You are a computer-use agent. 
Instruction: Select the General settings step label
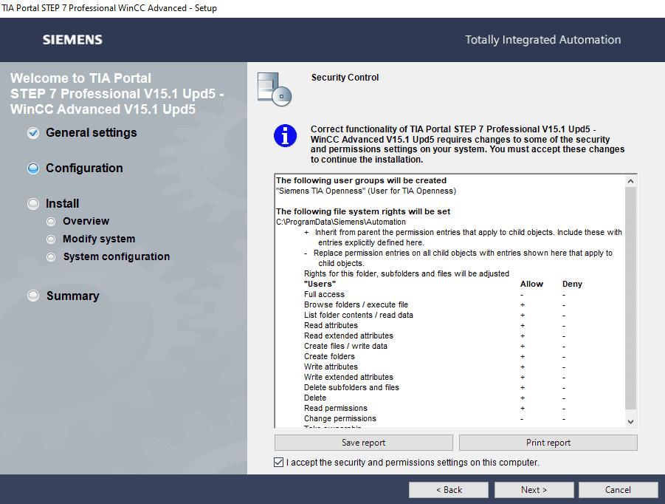[x=92, y=132]
